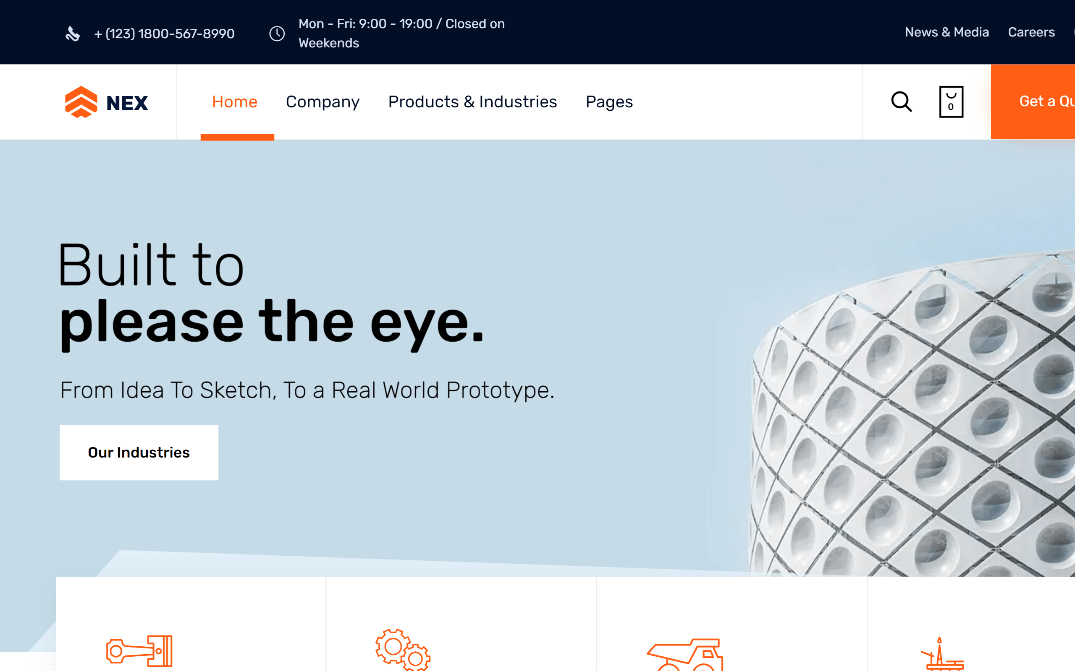
Task: Open the Careers page link
Action: 1031,32
